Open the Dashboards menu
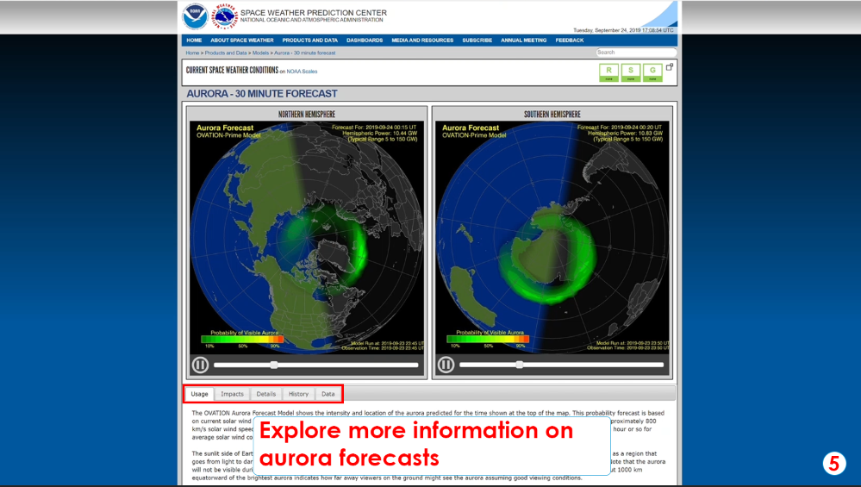This screenshot has width=861, height=487. (365, 41)
